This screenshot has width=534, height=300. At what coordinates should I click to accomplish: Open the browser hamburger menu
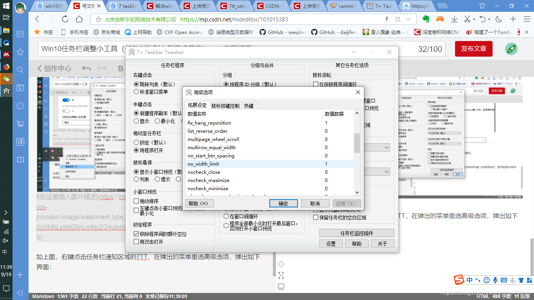[527, 19]
